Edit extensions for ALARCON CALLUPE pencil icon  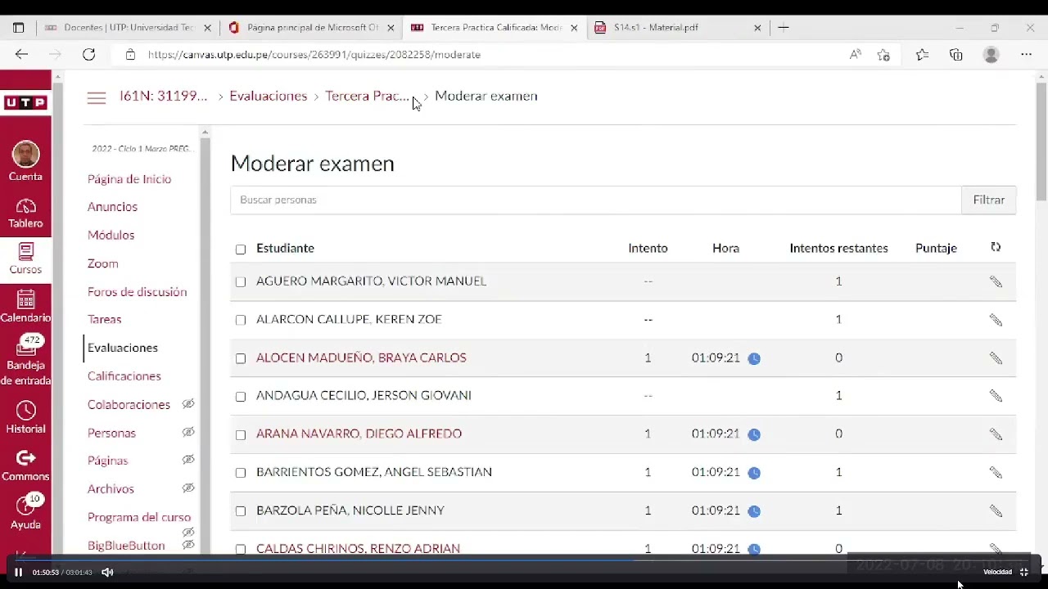pyautogui.click(x=996, y=320)
